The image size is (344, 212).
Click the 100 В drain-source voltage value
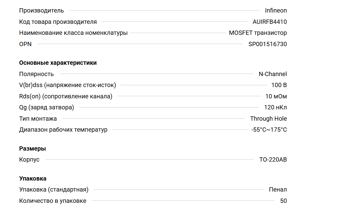tap(279, 85)
